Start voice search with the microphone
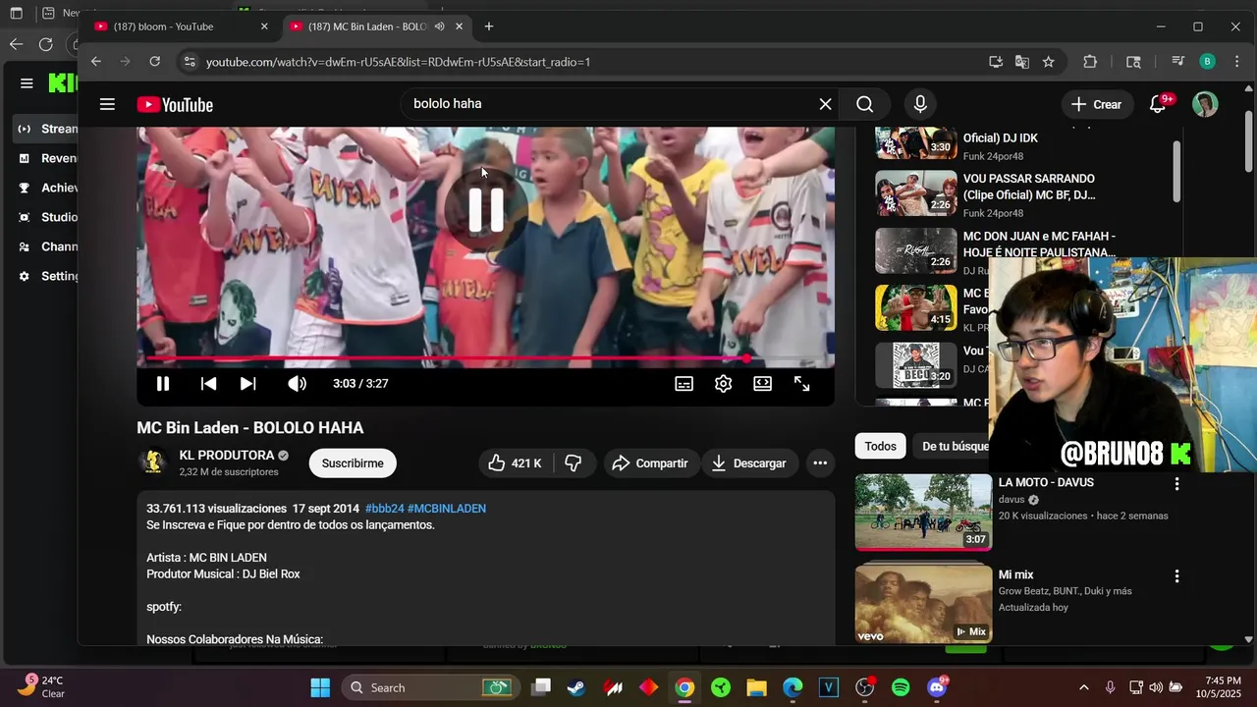Viewport: 1257px width, 707px height. 920,104
